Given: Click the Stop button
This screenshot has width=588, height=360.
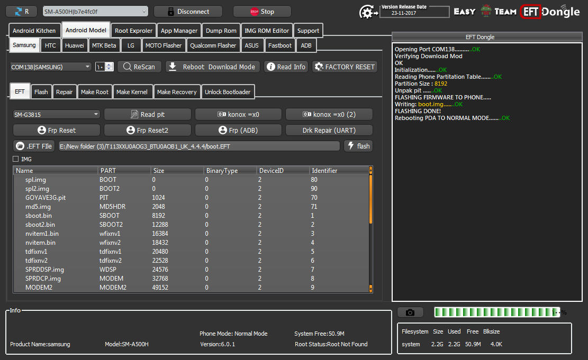Looking at the screenshot, I should (x=262, y=12).
